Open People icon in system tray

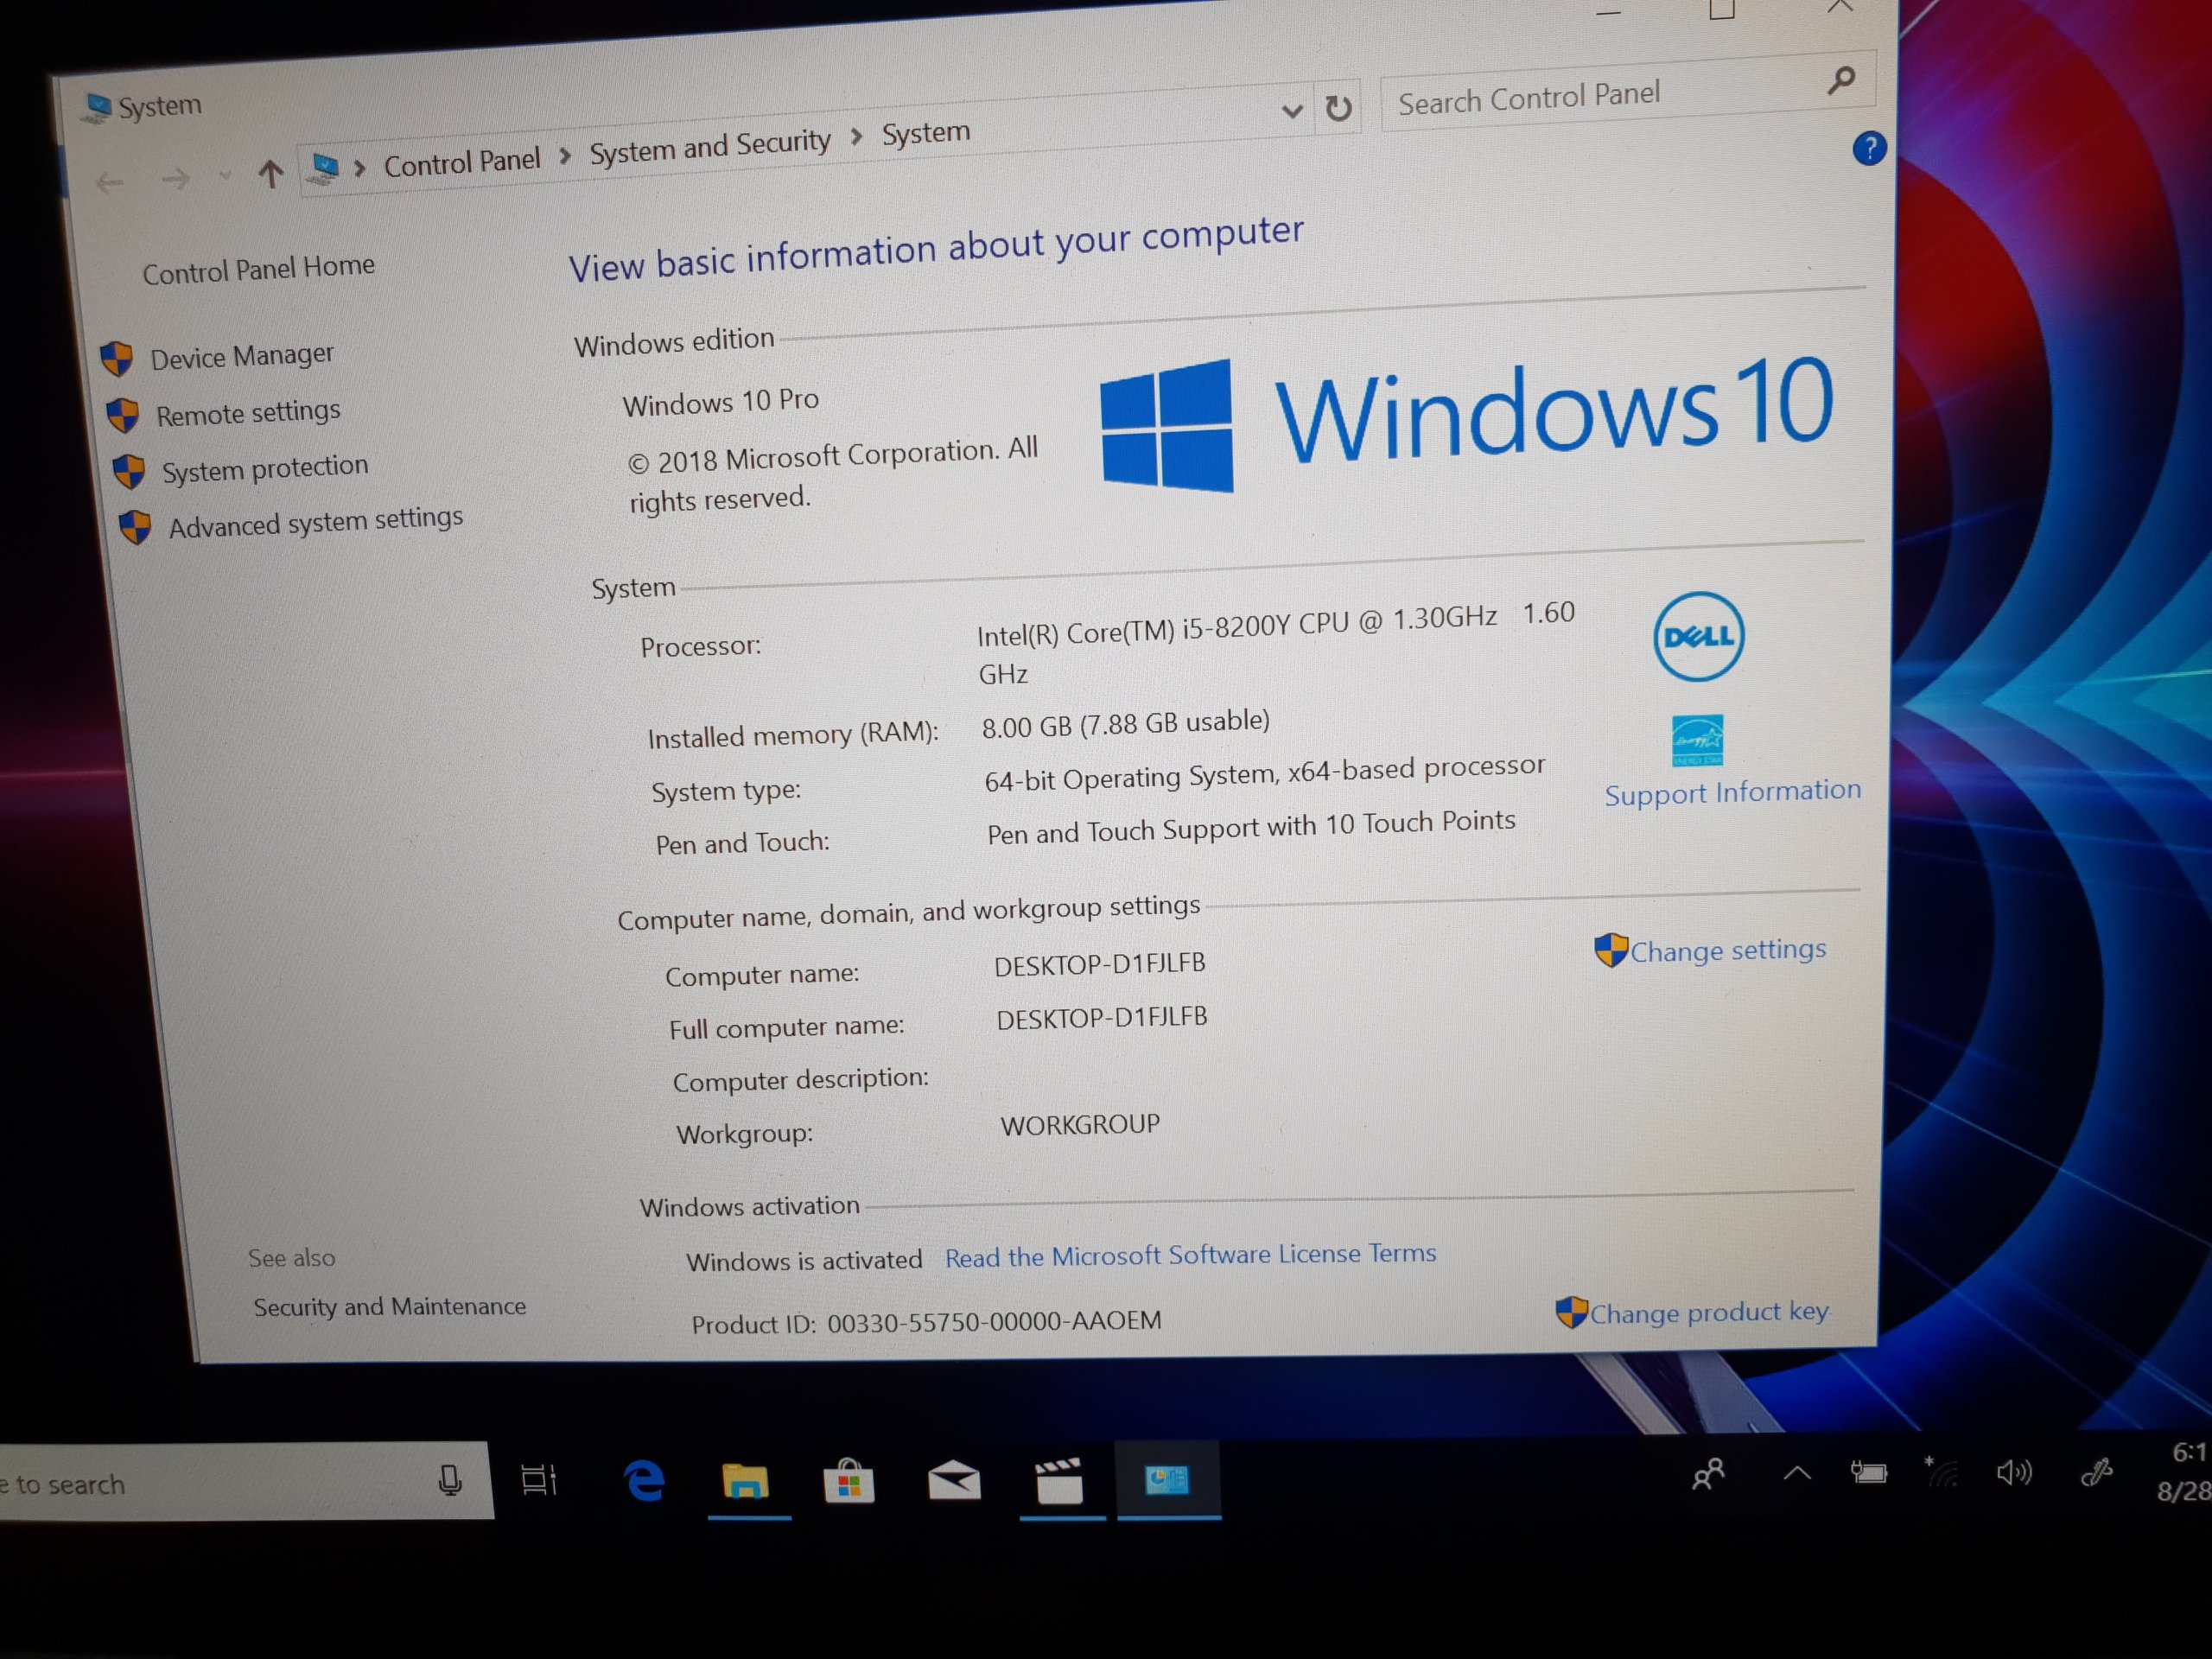tap(1708, 1474)
